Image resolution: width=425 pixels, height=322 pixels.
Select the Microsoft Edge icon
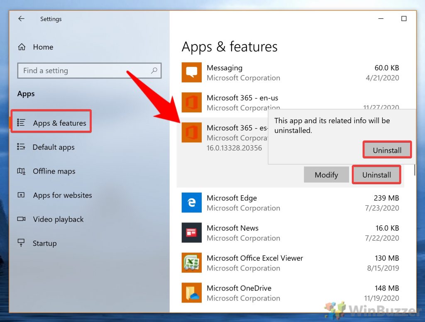(192, 203)
